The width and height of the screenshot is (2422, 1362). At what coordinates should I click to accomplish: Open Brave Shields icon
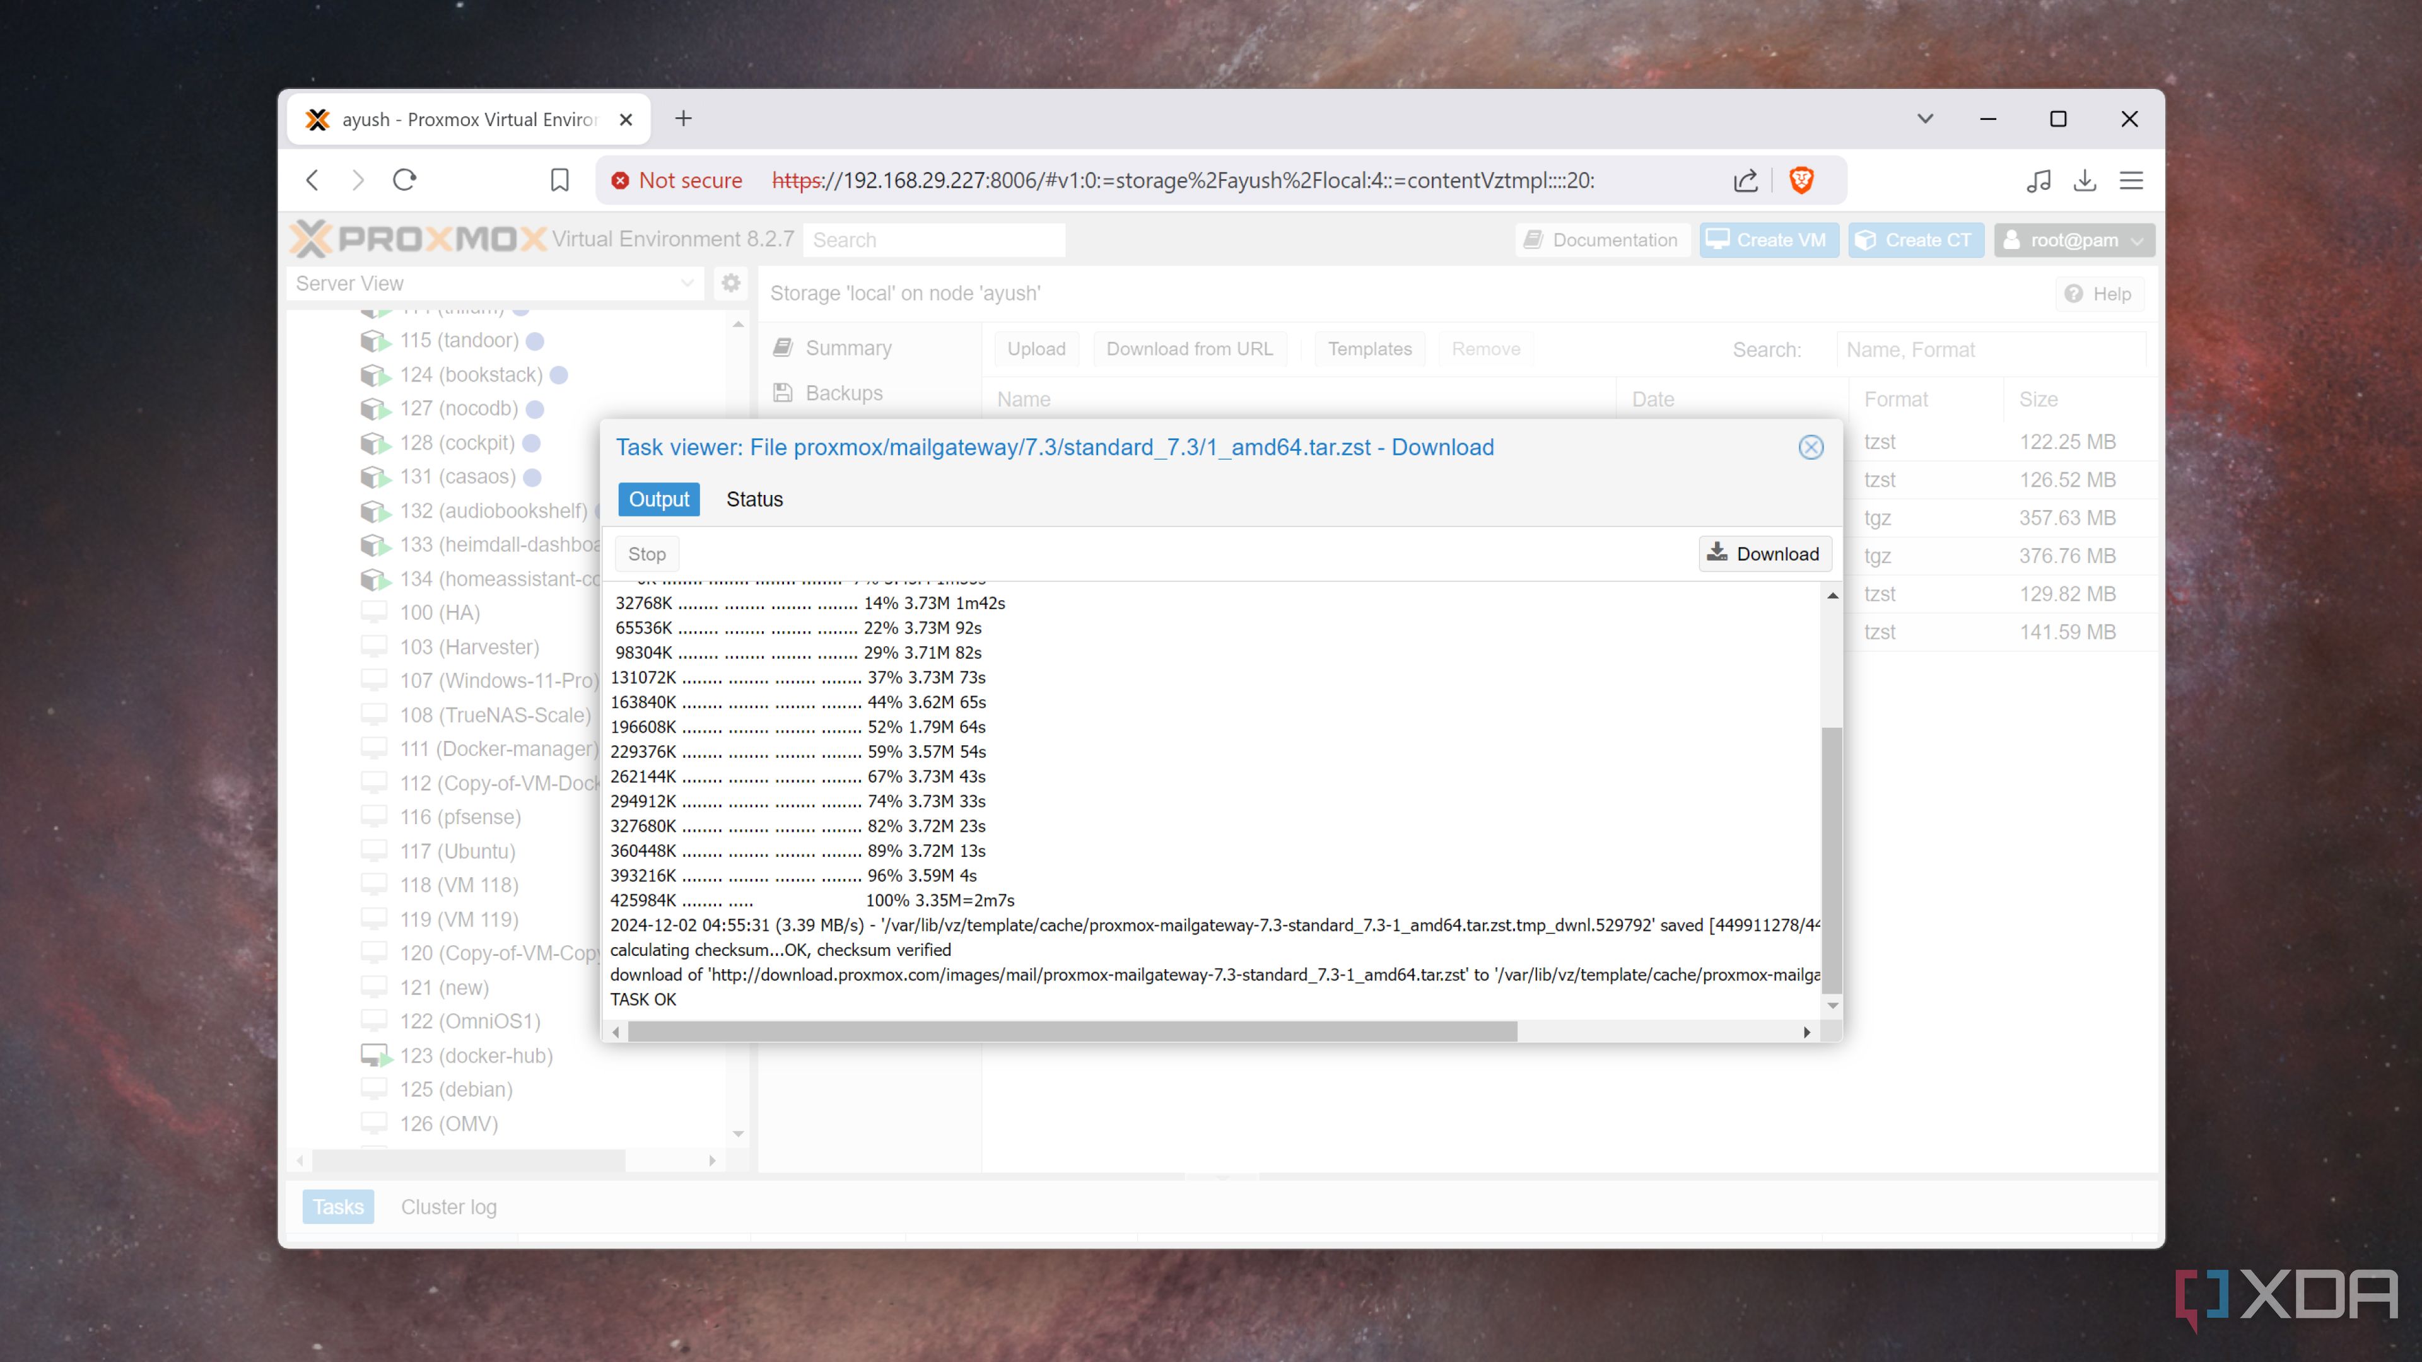point(1801,180)
